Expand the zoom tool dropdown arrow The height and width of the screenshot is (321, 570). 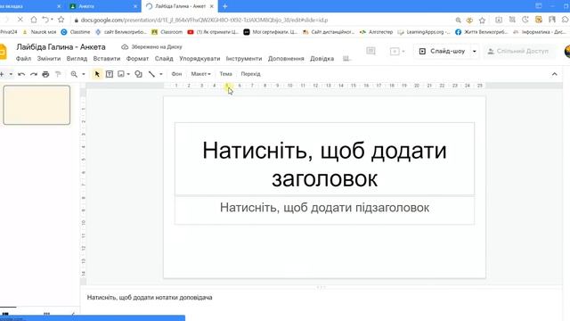point(84,74)
